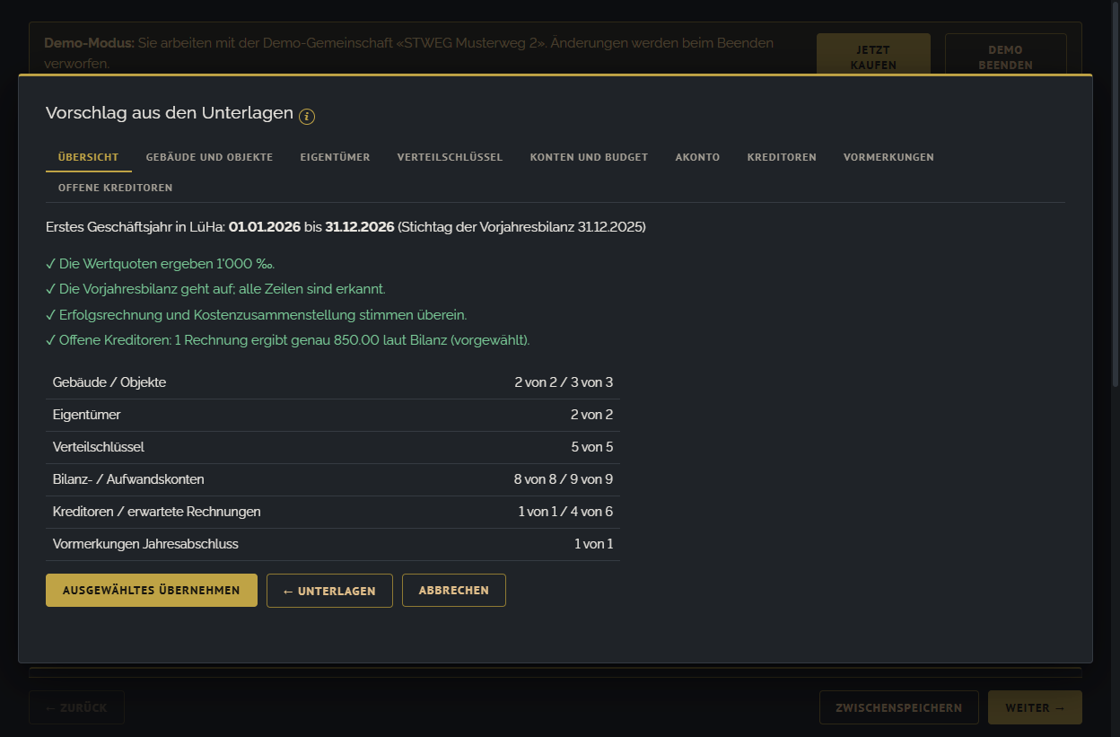Select the Offene Kreditoren tab
The width and height of the screenshot is (1120, 737).
(x=116, y=188)
